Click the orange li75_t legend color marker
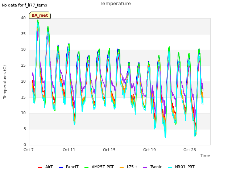Screen dimensions: 232x174 122,167
